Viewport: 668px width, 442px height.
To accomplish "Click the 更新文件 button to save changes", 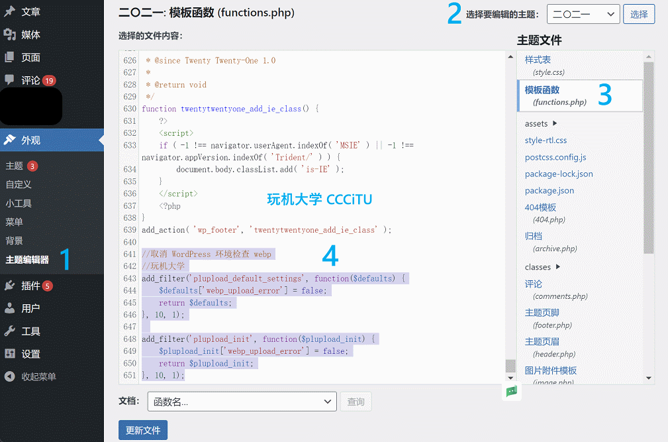I will click(142, 430).
